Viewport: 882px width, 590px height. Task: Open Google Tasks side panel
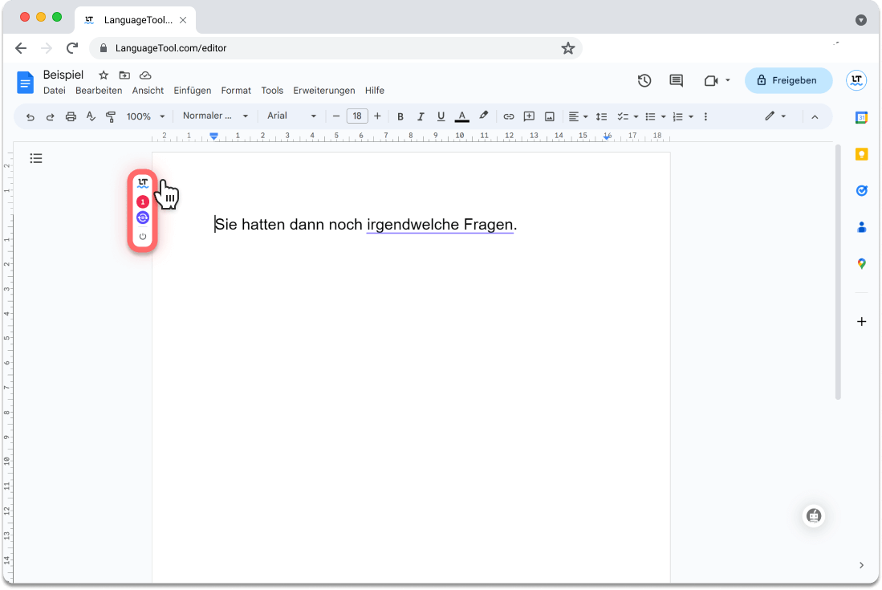pos(861,191)
